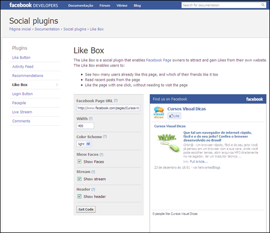
Task: Select Like Box in Plugins list
Action: pyautogui.click(x=20, y=85)
